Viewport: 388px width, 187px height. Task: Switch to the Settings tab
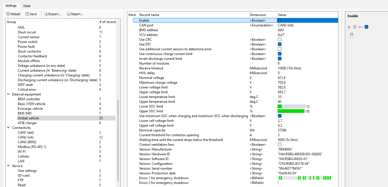pyautogui.click(x=11, y=6)
